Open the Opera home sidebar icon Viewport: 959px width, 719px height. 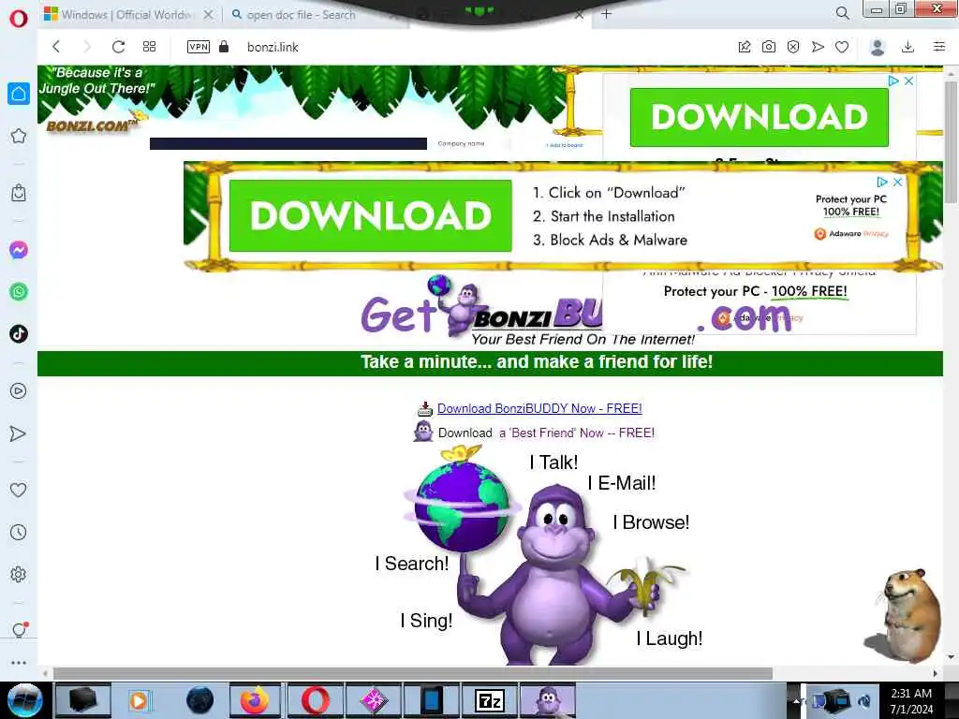click(19, 94)
